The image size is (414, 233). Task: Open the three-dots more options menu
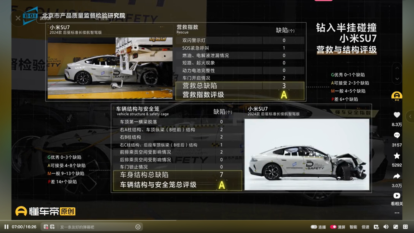click(x=397, y=213)
